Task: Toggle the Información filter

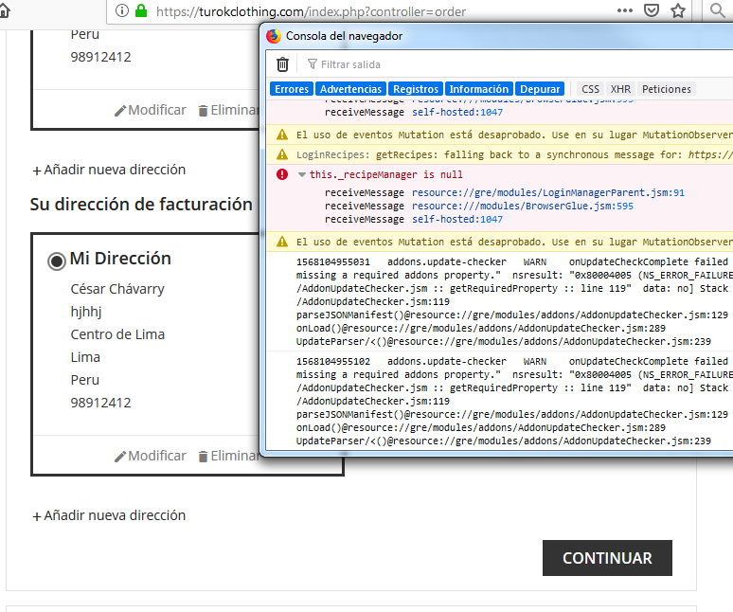Action: pos(478,89)
